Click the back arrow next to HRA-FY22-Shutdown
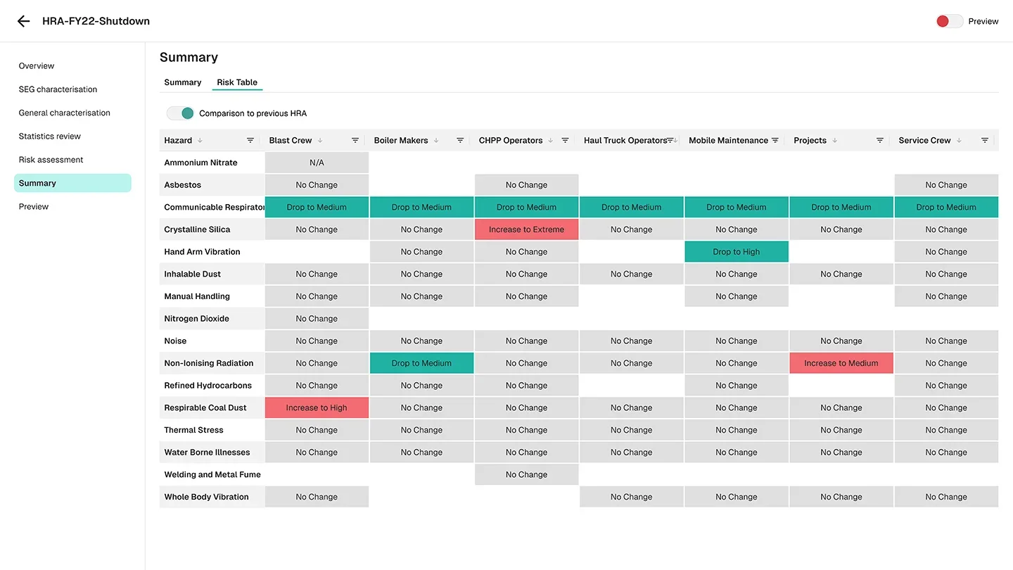The width and height of the screenshot is (1013, 570). 23,20
